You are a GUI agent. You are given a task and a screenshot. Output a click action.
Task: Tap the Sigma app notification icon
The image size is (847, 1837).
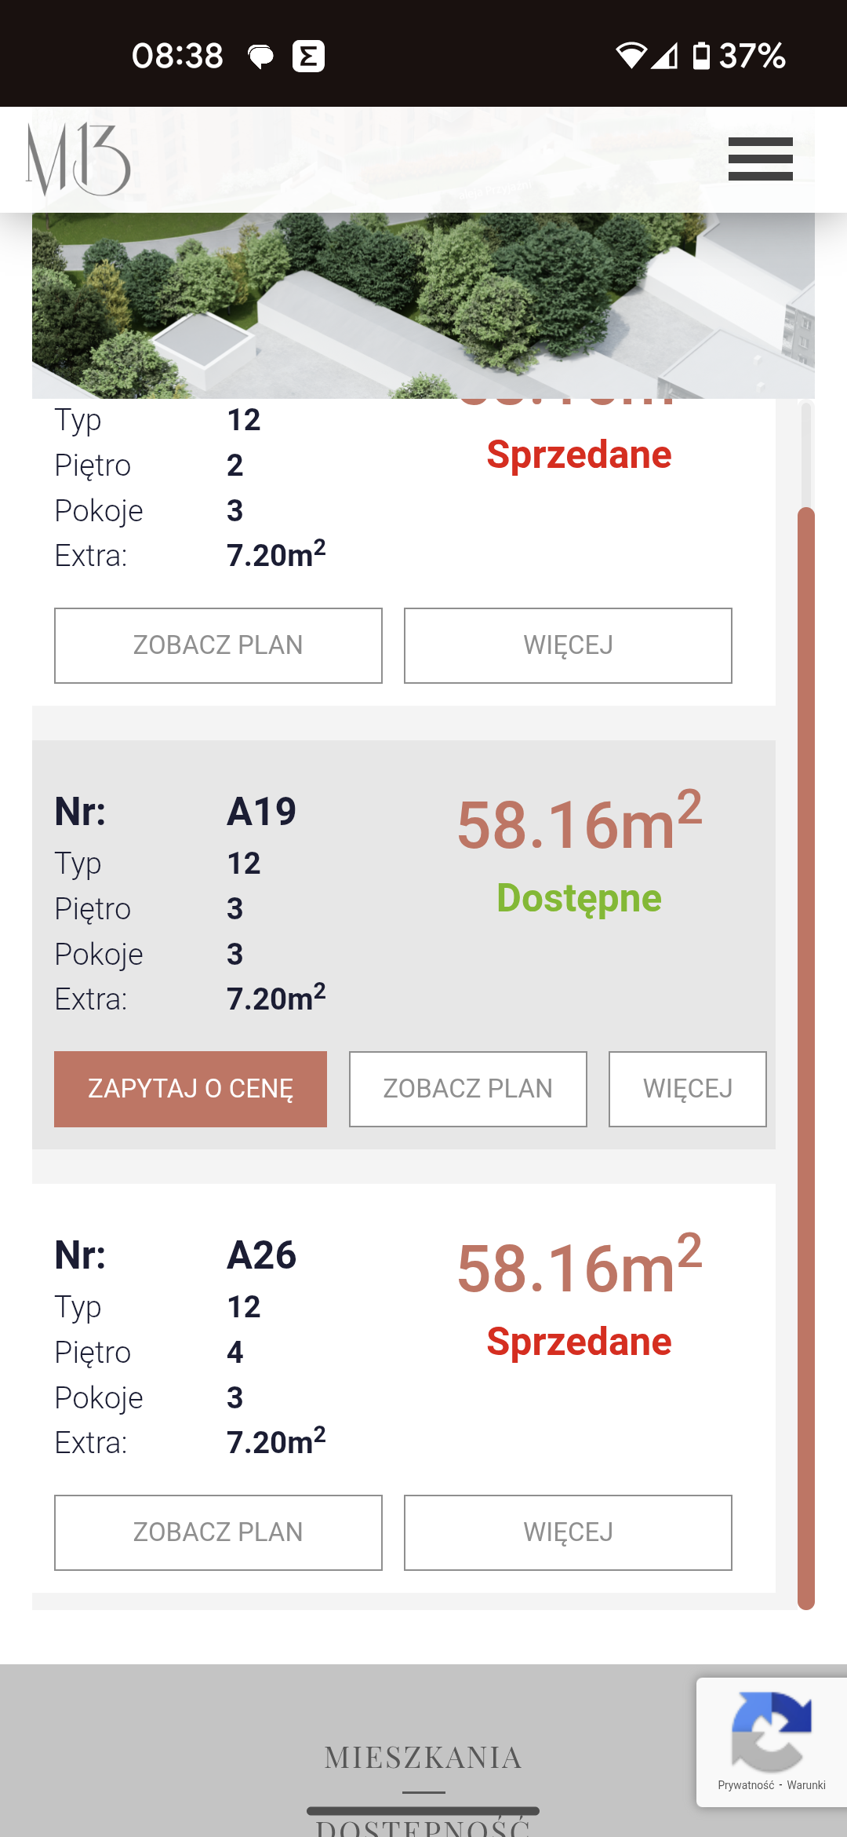point(308,56)
